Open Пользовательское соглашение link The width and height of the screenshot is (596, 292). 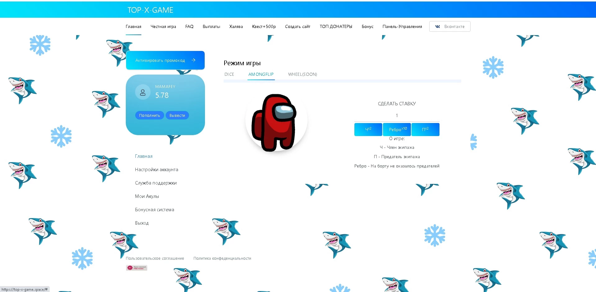tap(155, 258)
